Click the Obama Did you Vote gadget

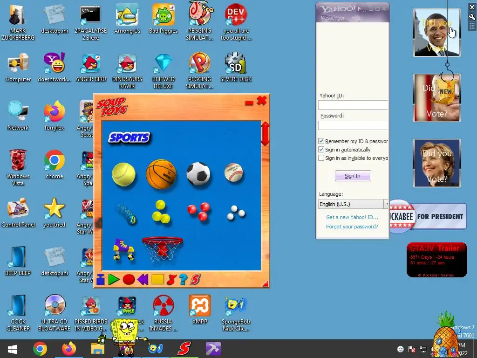437,33
